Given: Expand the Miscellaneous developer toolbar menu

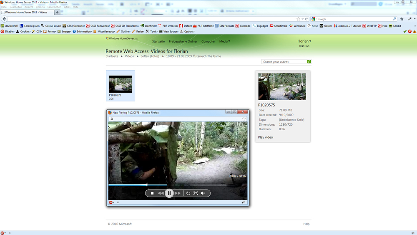Looking at the screenshot, I should pyautogui.click(x=104, y=31).
